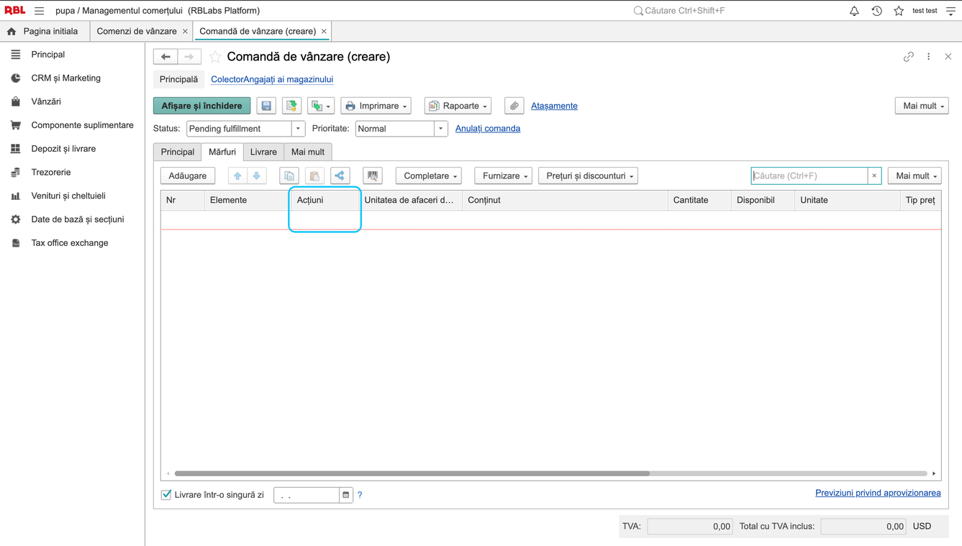
Task: Click the paste rows icon
Action: pyautogui.click(x=314, y=176)
